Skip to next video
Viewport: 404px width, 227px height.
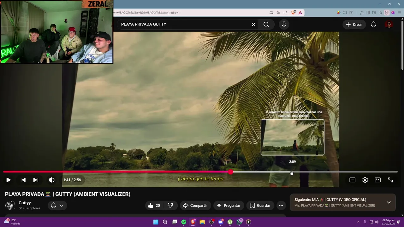click(36, 180)
